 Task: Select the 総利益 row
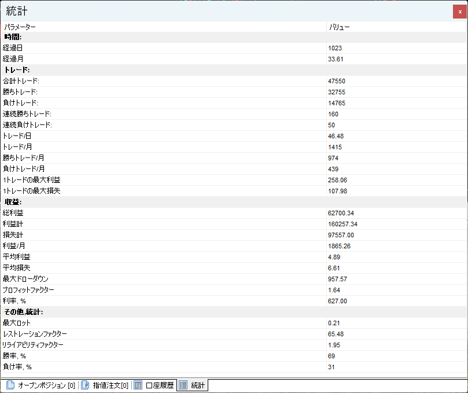click(234, 213)
